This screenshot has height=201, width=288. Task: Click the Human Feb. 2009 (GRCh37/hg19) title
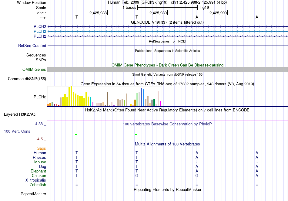(138, 2)
